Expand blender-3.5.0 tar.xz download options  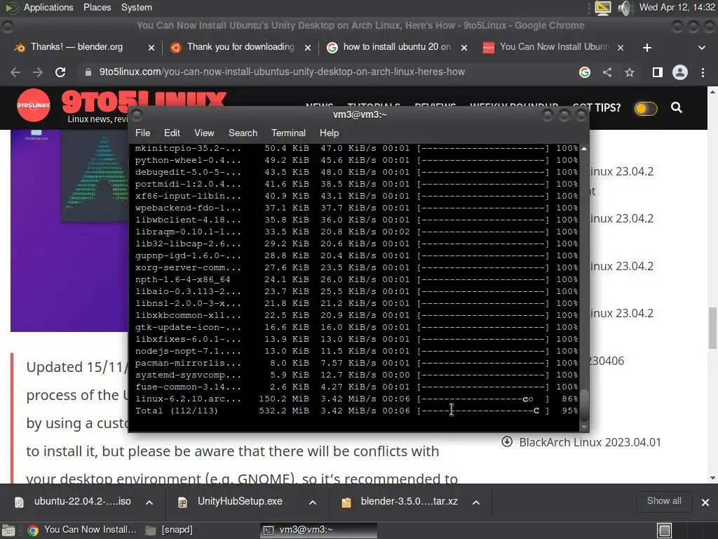point(476,503)
